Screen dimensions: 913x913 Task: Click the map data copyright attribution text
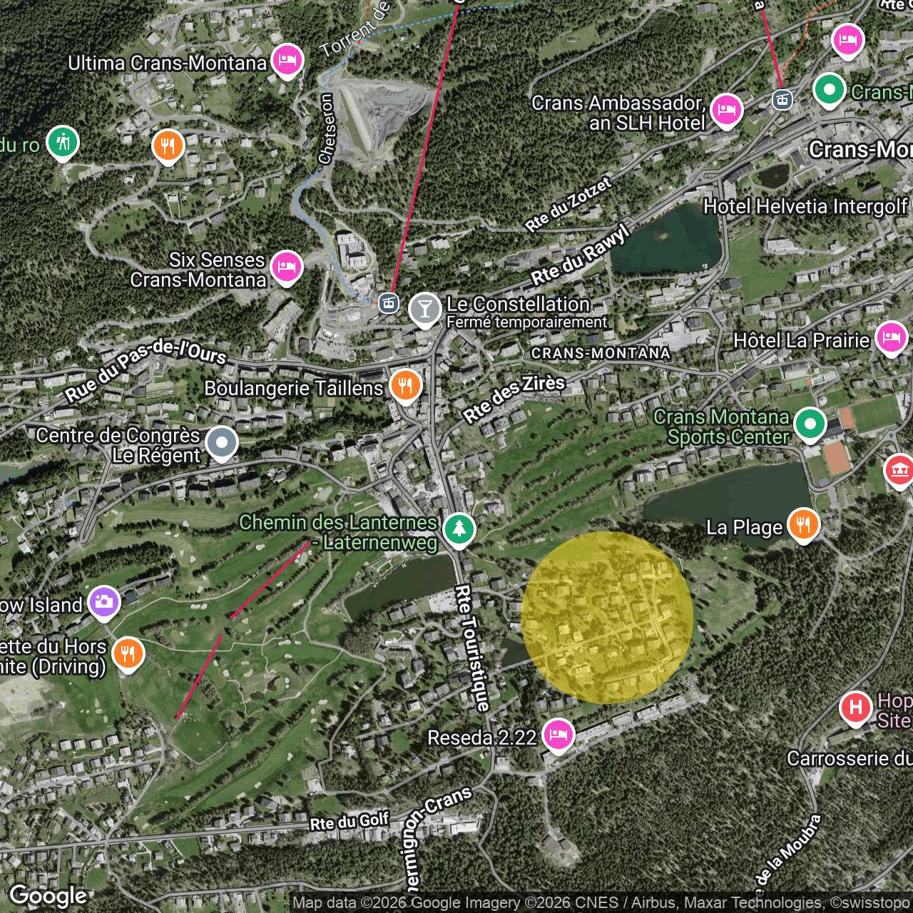point(602,903)
